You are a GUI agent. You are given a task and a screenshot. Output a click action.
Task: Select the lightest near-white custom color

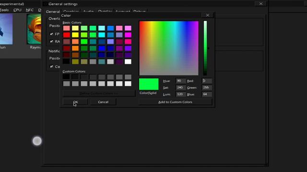(128, 84)
